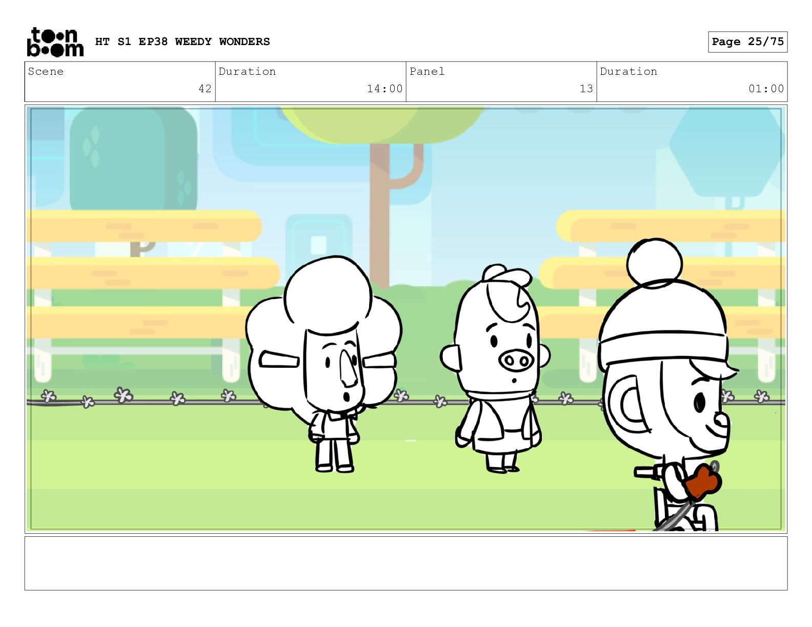Viewport: 812px width, 627px height.
Task: Select the scene number 42
Action: 205,89
